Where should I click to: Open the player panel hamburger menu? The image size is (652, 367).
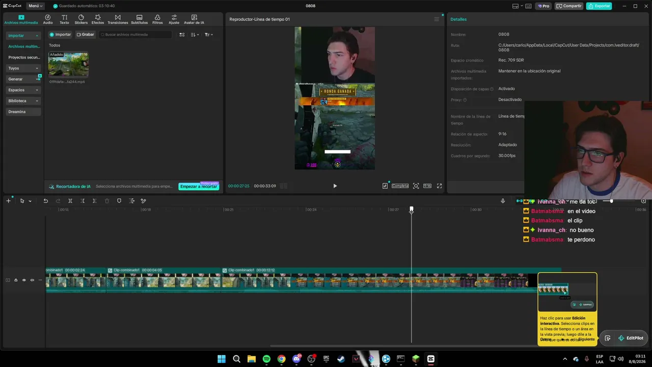click(437, 19)
